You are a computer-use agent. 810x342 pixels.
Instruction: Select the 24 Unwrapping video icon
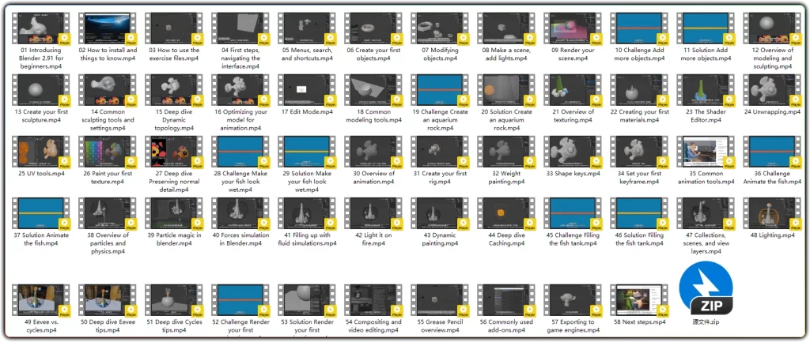[x=772, y=90]
